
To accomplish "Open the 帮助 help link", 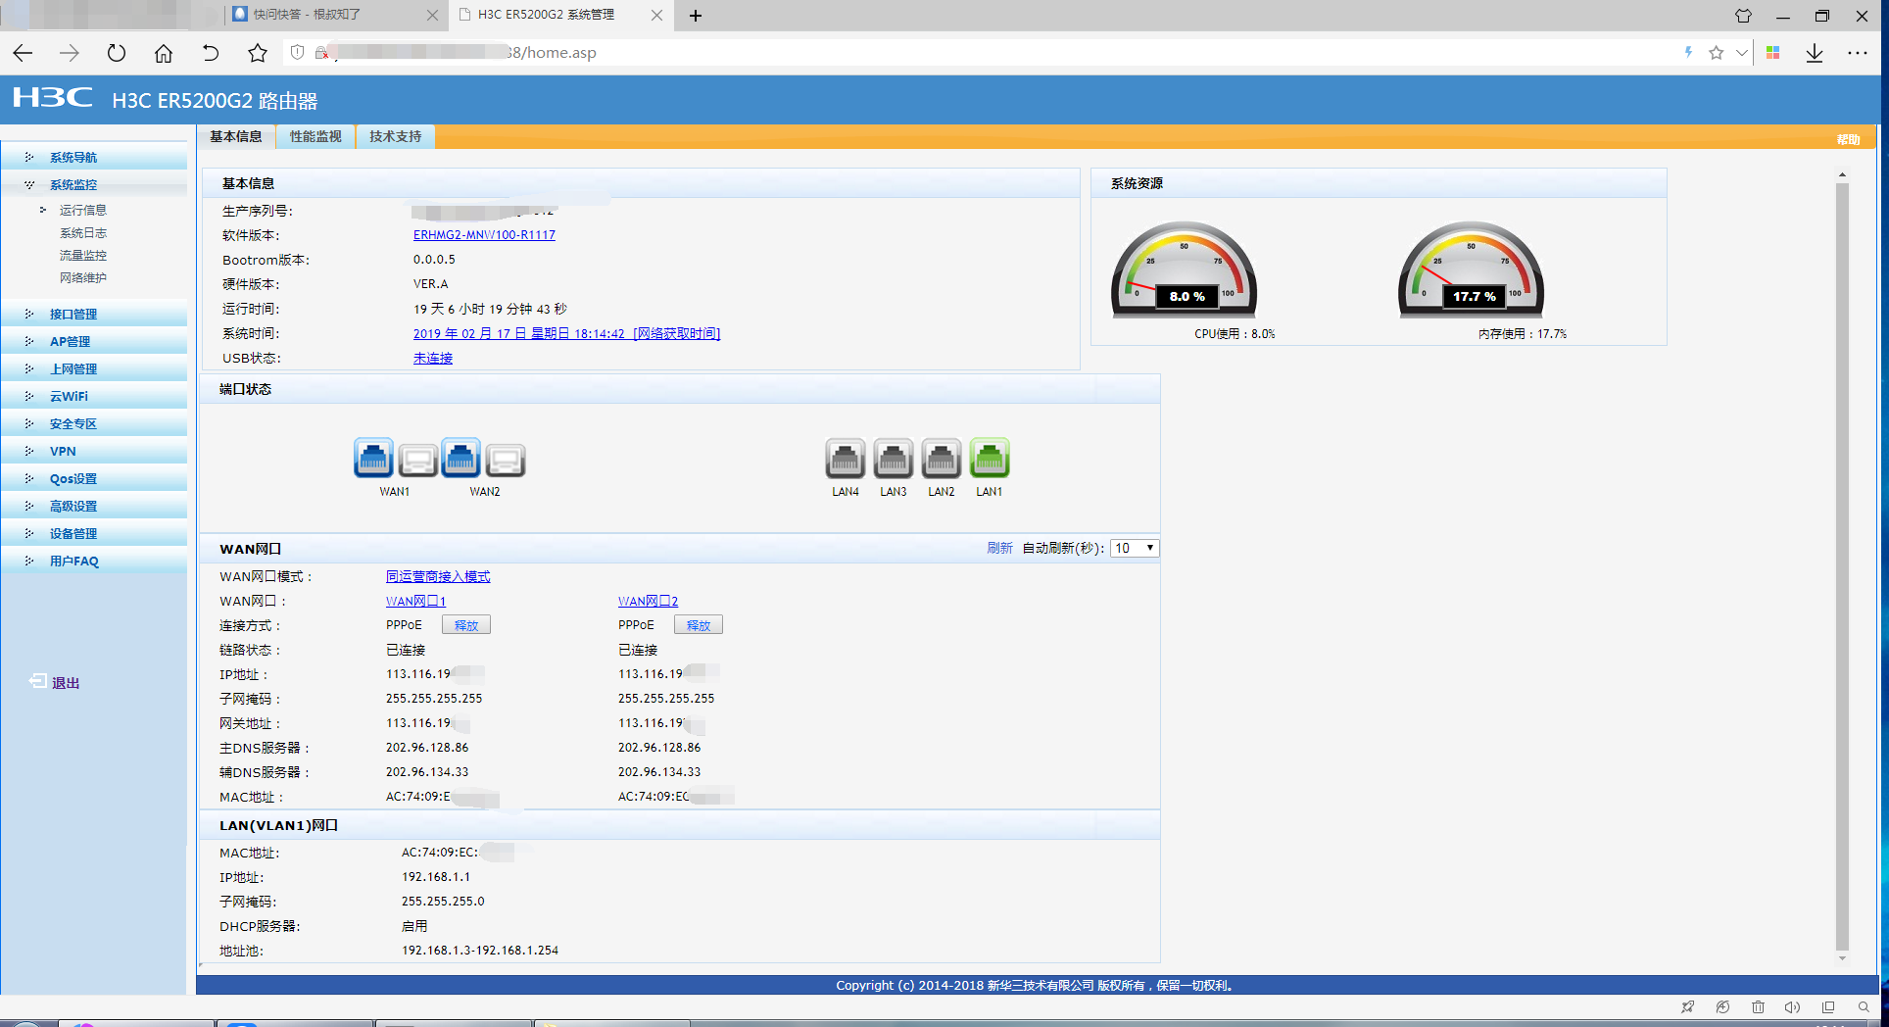I will pos(1848,139).
